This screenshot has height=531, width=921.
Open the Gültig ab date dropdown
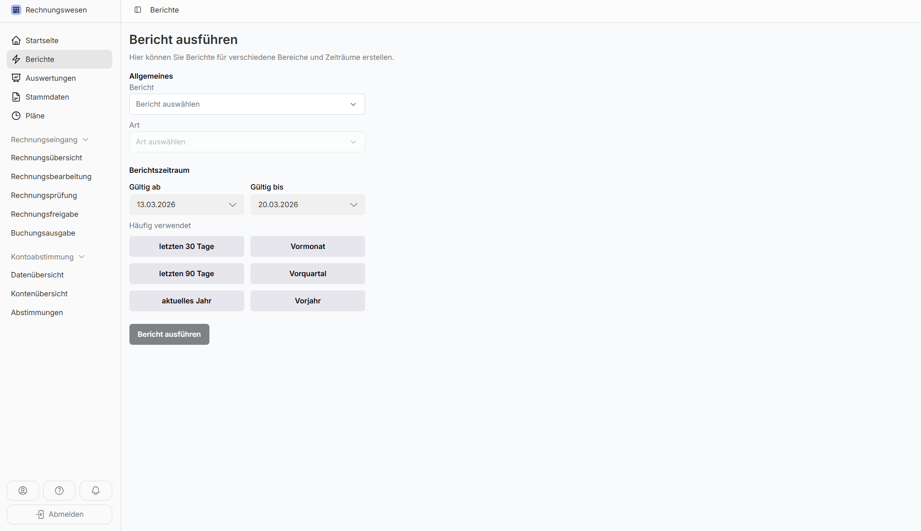click(x=186, y=205)
